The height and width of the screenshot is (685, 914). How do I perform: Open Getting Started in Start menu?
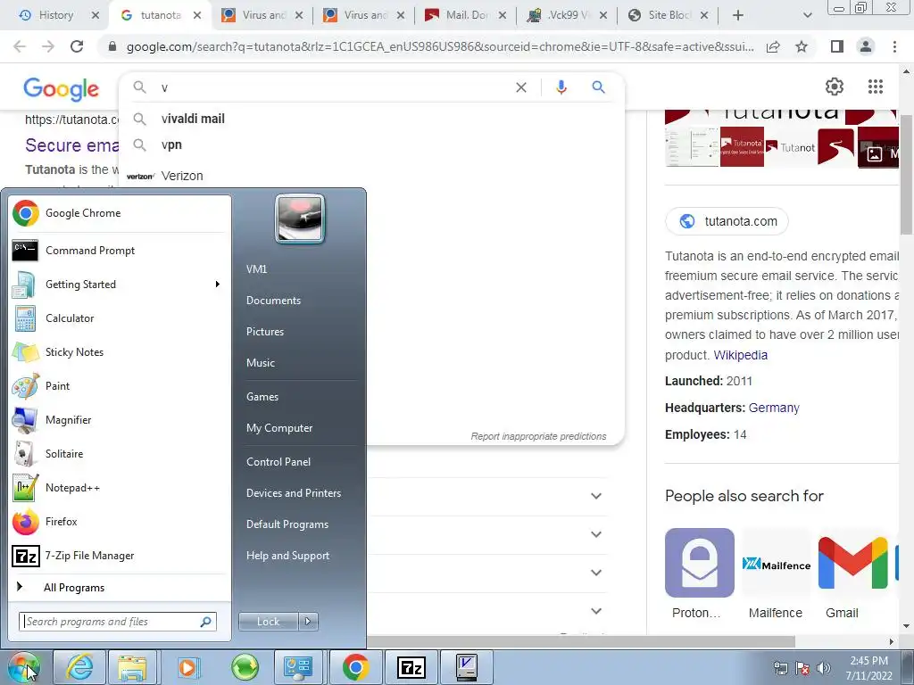120,285
